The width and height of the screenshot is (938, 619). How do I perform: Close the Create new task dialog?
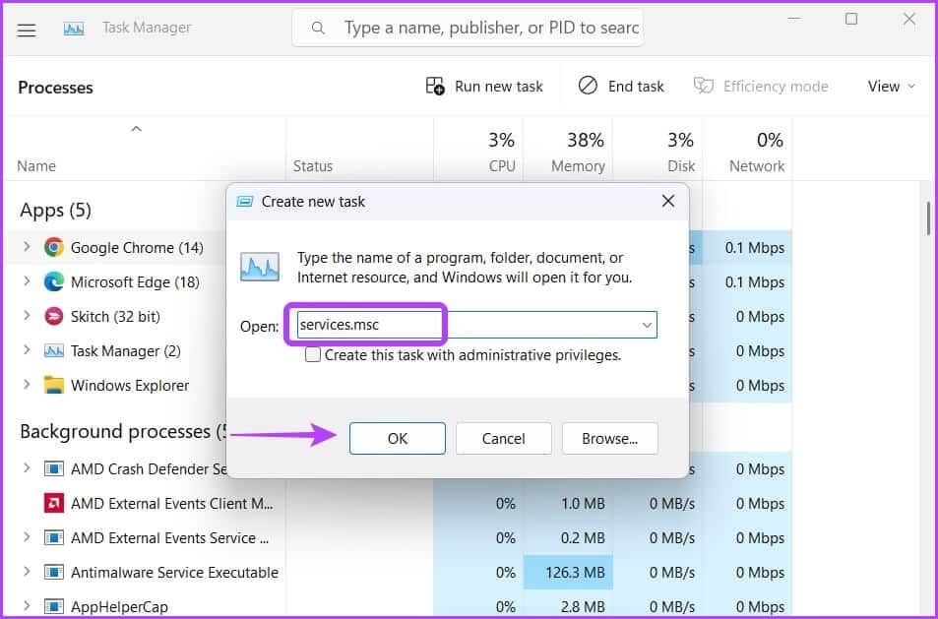667,202
